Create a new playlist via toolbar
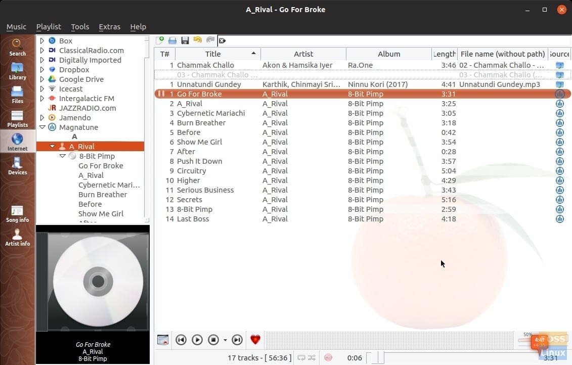Viewport: 572px width, 365px height. pos(160,40)
